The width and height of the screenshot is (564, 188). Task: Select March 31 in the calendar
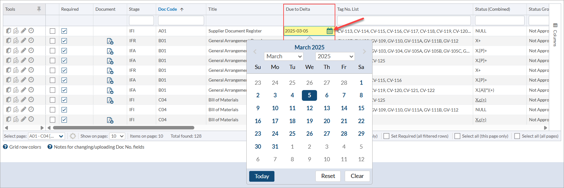[x=275, y=146]
